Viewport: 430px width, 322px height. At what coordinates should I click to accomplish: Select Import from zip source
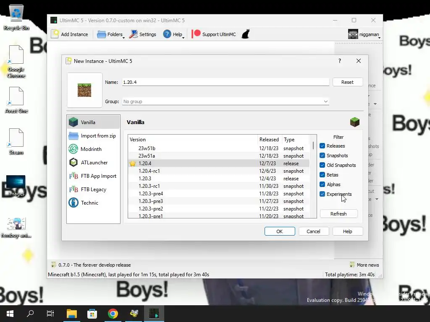93,136
